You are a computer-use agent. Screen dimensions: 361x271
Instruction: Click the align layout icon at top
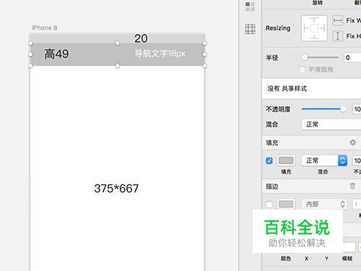pyautogui.click(x=250, y=7)
